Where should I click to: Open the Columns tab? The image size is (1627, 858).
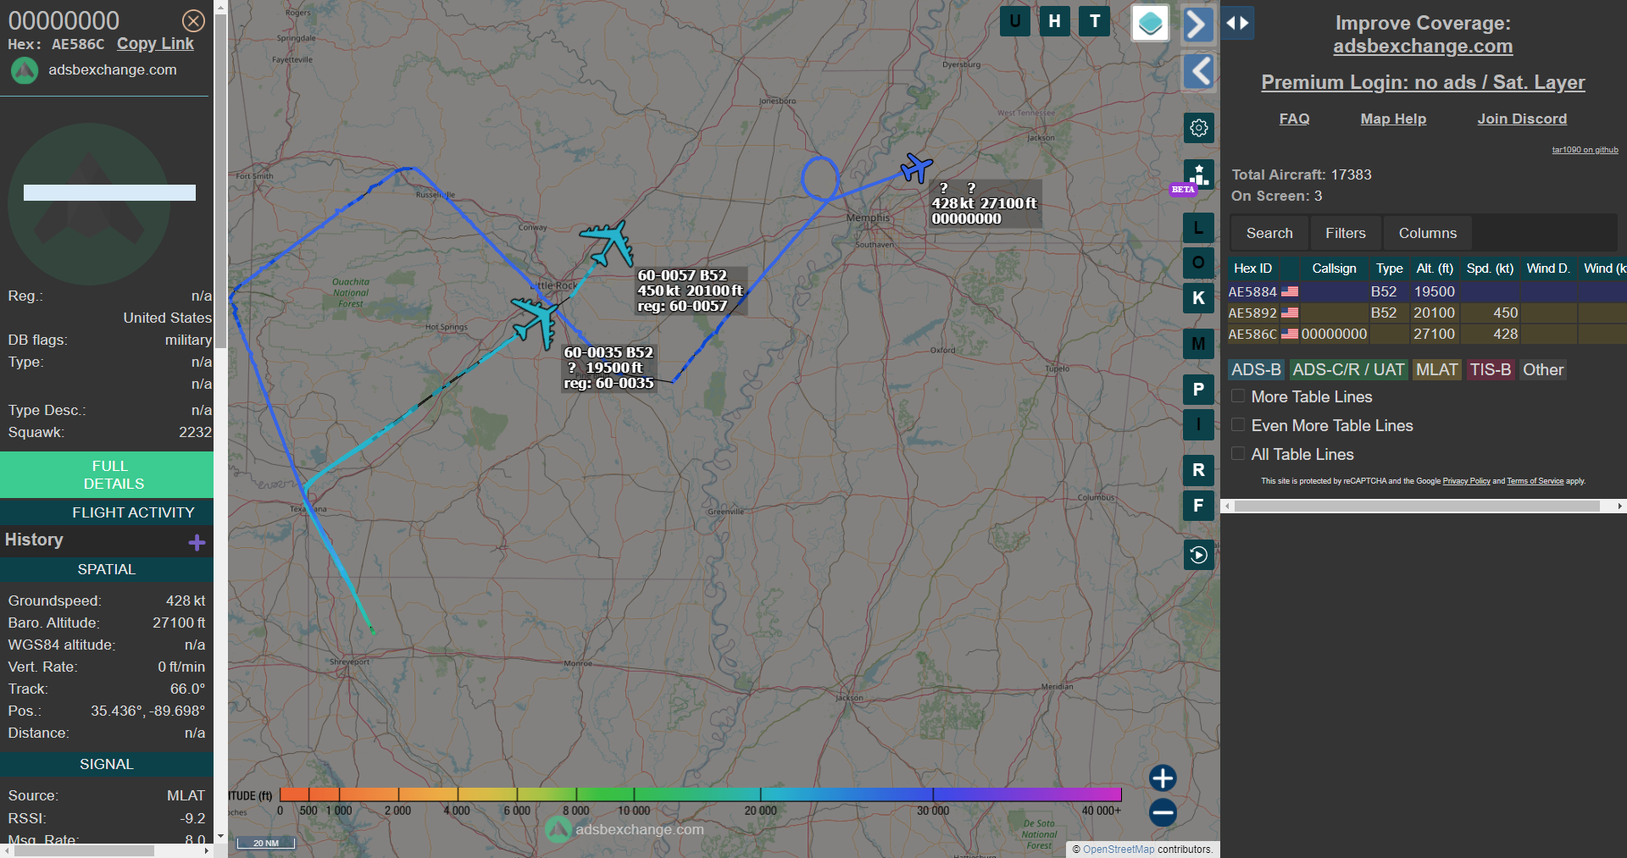click(x=1427, y=233)
